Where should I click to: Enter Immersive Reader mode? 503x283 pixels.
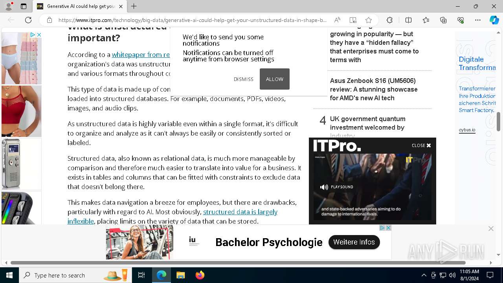tap(353, 20)
